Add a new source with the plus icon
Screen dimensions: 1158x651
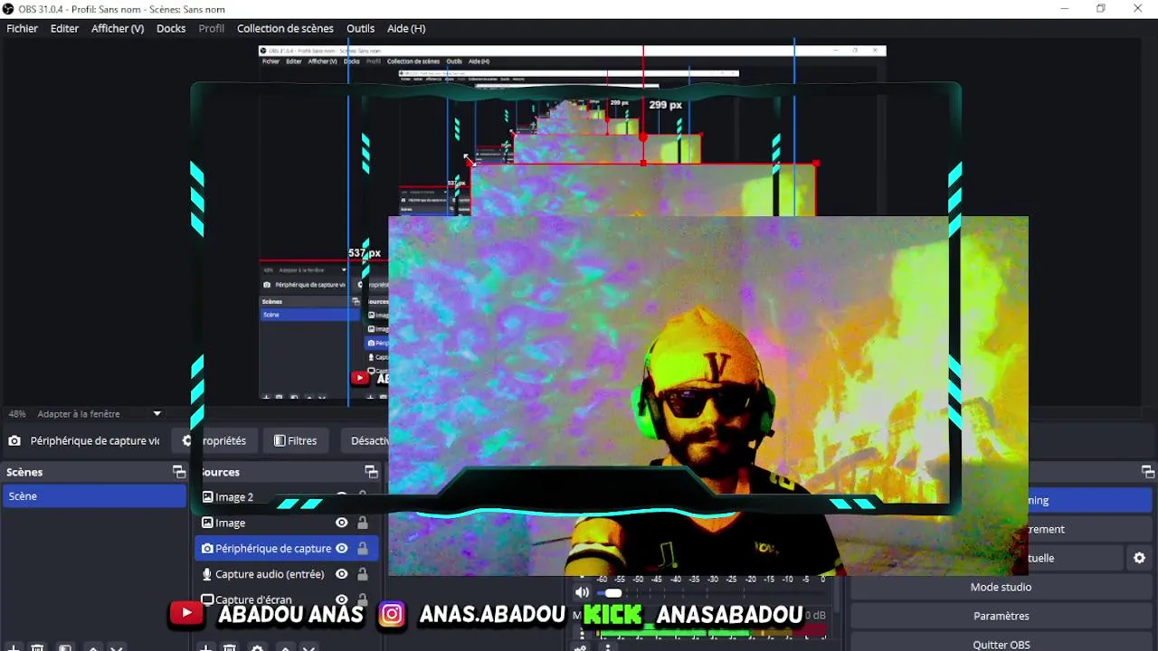pyautogui.click(x=205, y=648)
